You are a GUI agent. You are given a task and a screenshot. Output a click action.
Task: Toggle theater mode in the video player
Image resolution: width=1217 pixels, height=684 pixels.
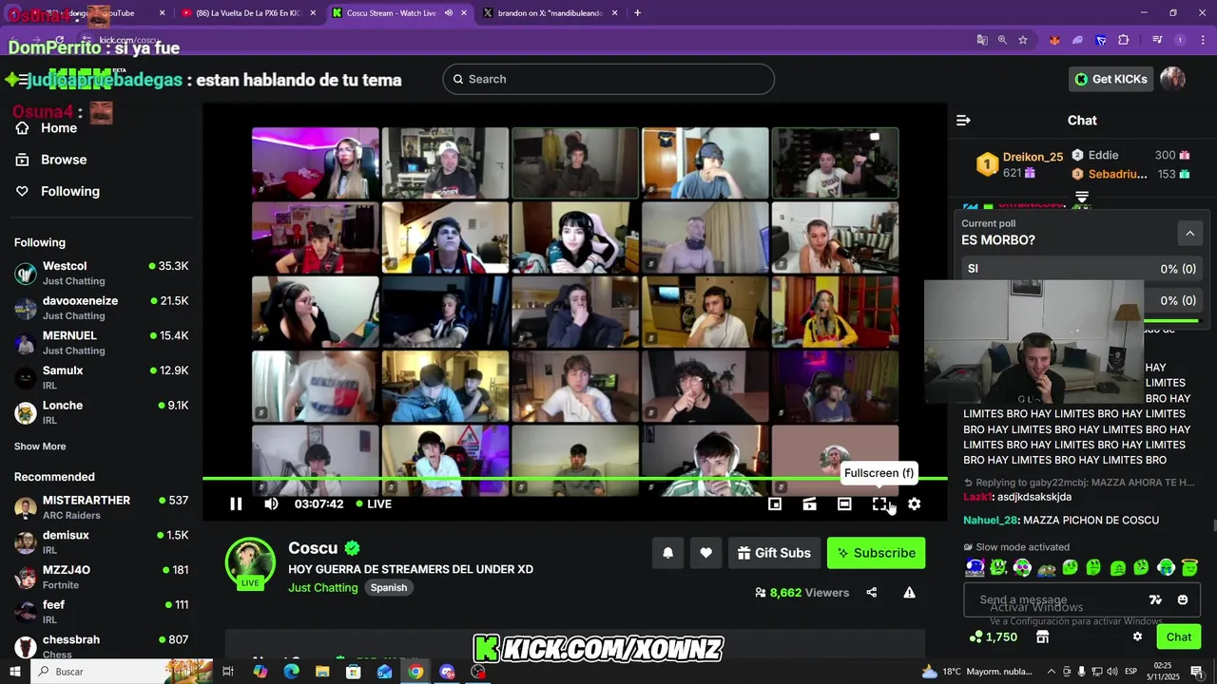pos(844,503)
